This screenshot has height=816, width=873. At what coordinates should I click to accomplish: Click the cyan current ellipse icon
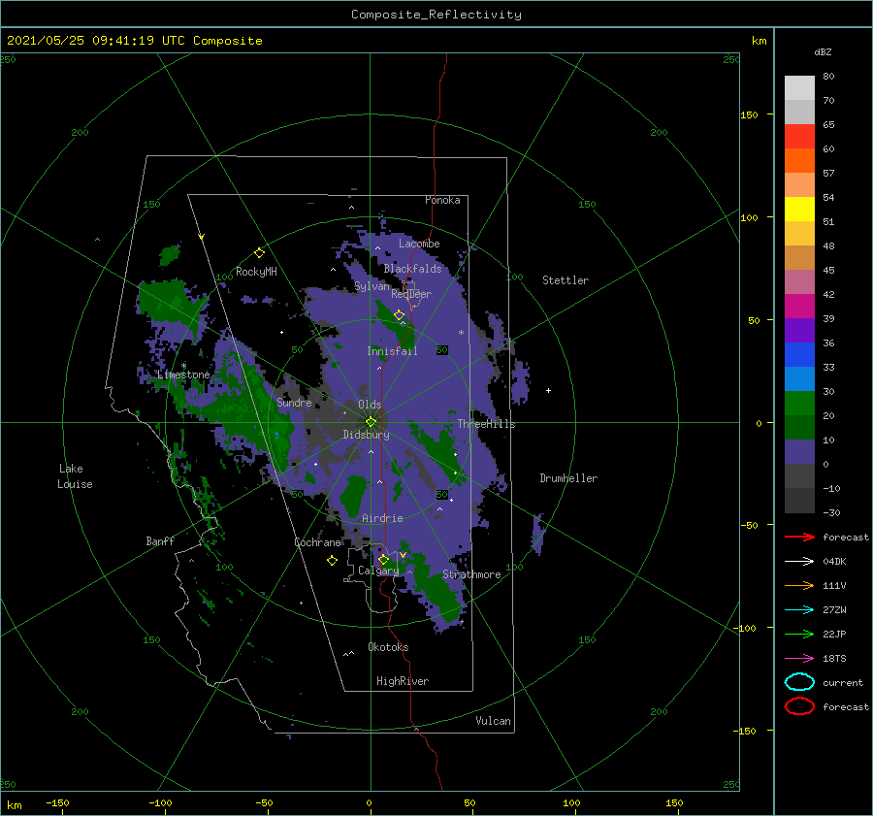click(x=799, y=682)
